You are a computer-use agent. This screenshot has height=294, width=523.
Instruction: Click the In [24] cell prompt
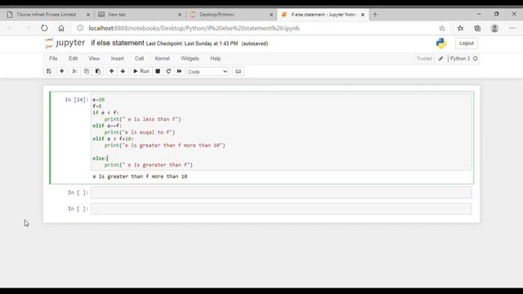point(76,100)
